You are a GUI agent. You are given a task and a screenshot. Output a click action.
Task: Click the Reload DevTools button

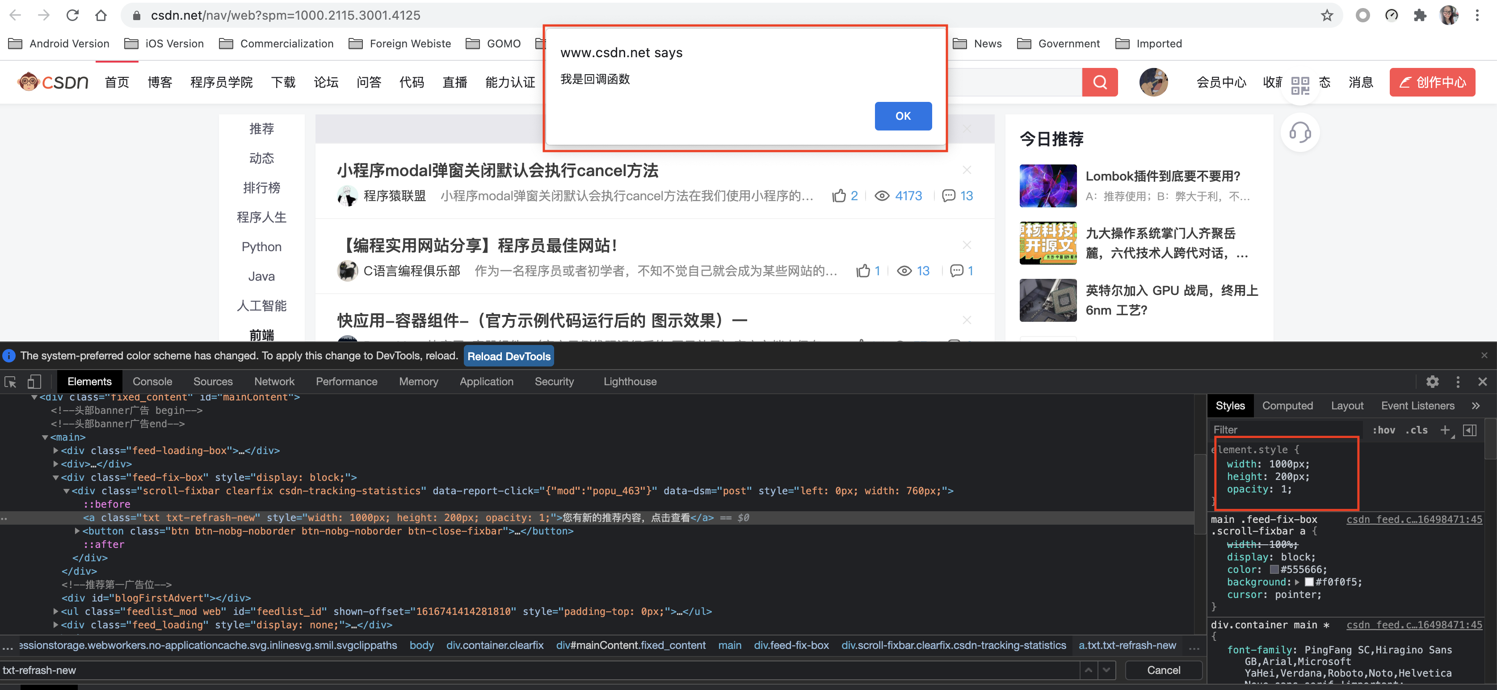pos(508,356)
